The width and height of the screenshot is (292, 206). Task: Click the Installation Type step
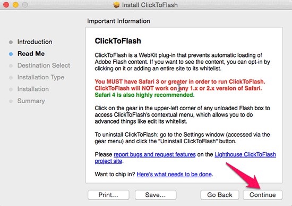(41, 77)
